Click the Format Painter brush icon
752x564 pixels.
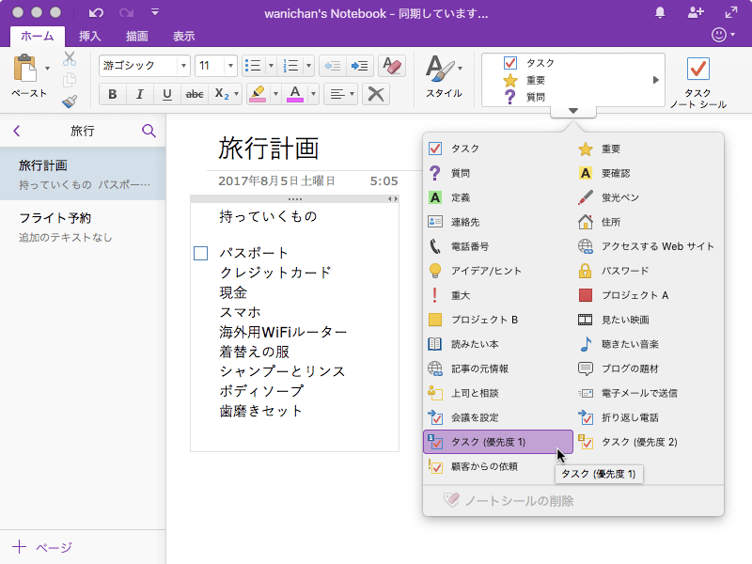coord(70,102)
